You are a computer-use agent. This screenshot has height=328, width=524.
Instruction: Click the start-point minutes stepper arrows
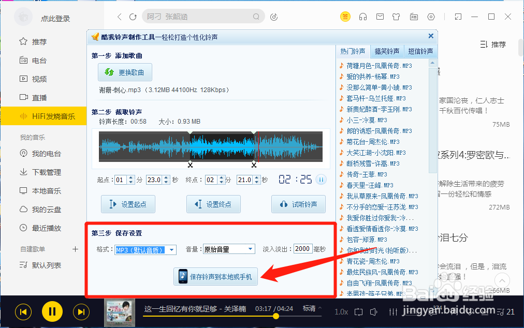click(x=131, y=180)
